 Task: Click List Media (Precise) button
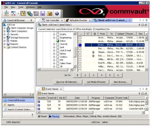[96, 82]
